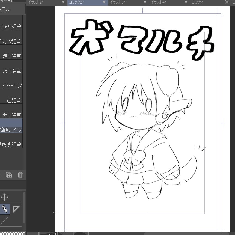Select the シャーペン sub tool
This screenshot has height=235, width=235.
point(14,85)
